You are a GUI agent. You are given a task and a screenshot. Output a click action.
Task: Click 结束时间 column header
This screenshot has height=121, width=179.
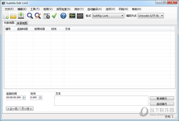point(42,29)
